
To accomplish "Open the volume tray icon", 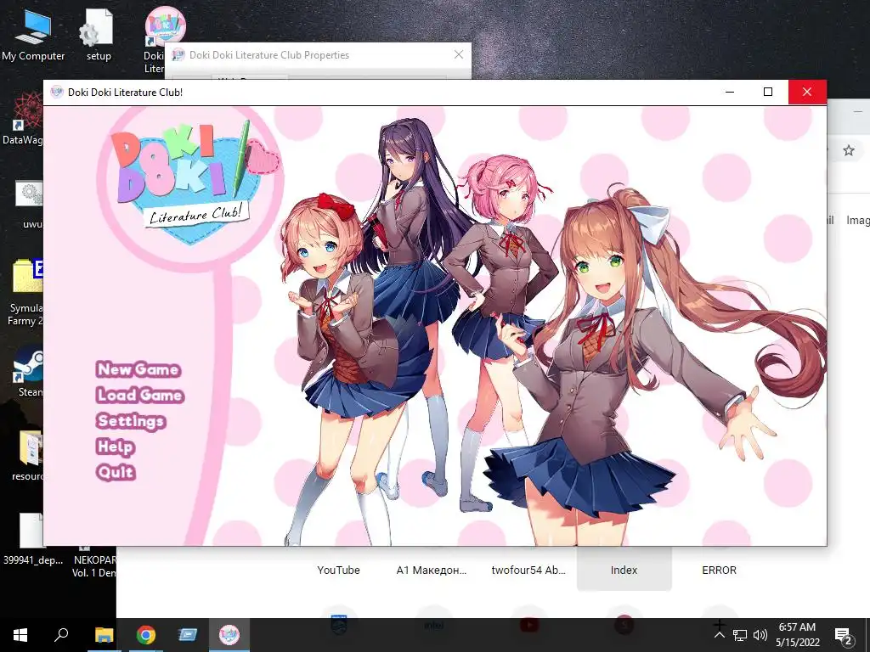I will click(760, 635).
